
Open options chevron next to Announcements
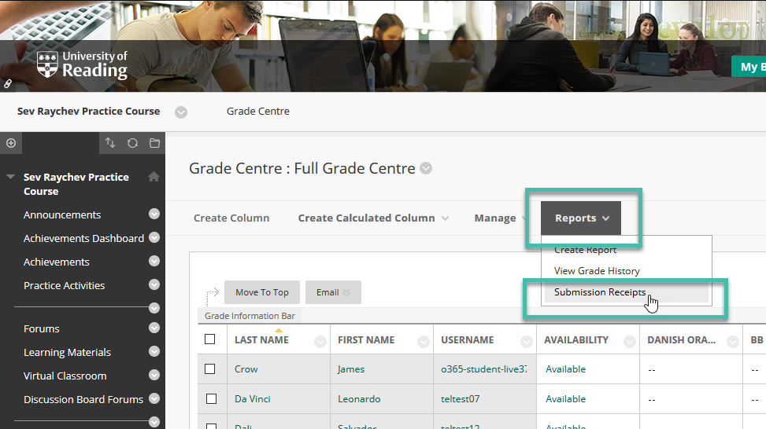point(154,214)
